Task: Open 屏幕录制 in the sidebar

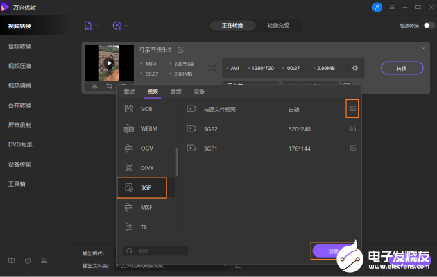Action: [x=19, y=125]
